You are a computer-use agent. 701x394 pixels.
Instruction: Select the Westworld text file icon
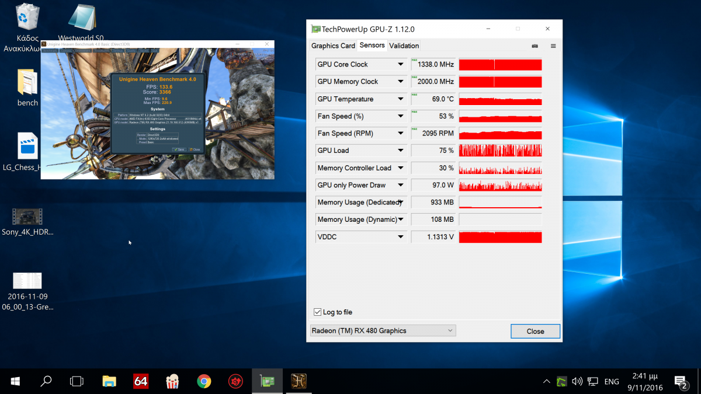pos(82,18)
